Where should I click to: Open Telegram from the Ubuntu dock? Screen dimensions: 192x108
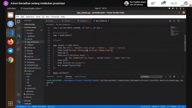point(10,51)
